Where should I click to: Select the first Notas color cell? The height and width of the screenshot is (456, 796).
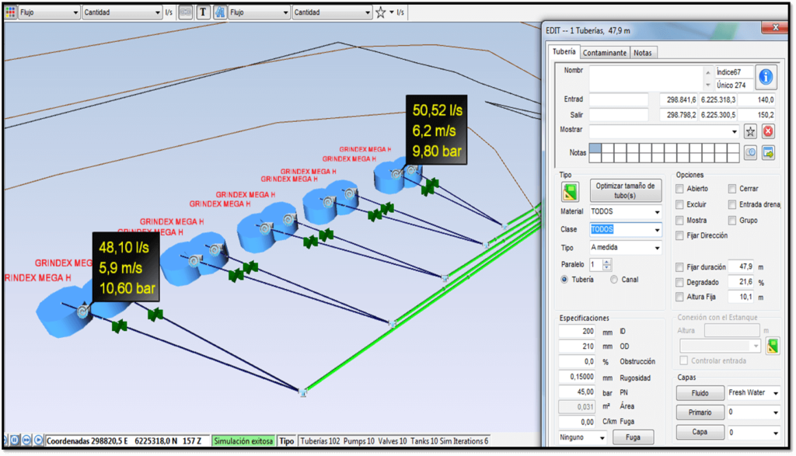pyautogui.click(x=595, y=148)
